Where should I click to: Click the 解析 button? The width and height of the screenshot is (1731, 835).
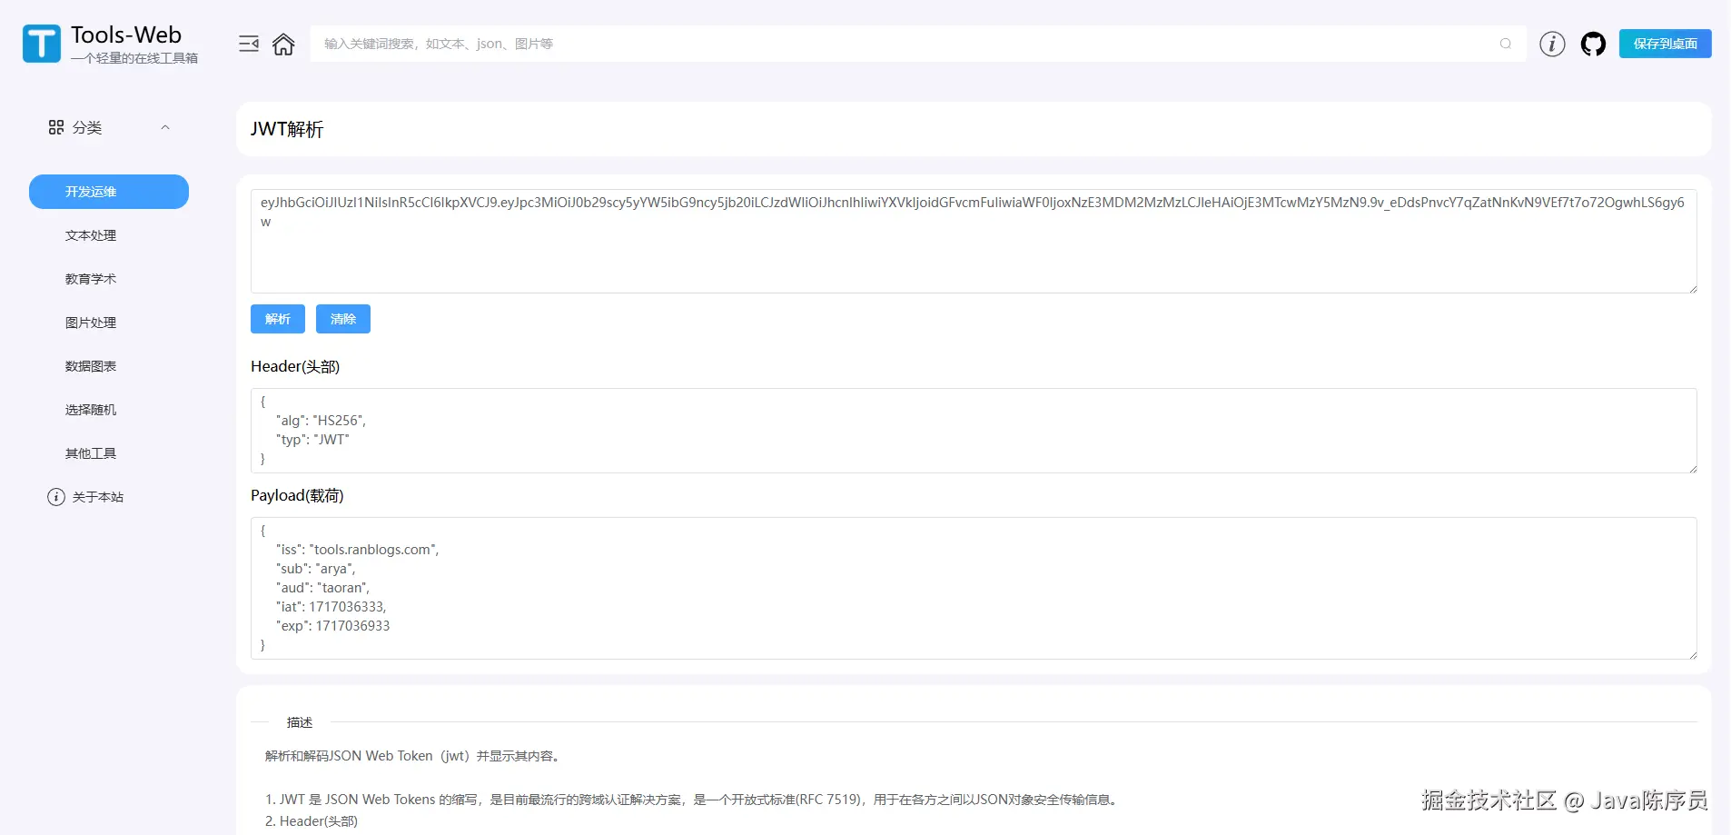(278, 319)
